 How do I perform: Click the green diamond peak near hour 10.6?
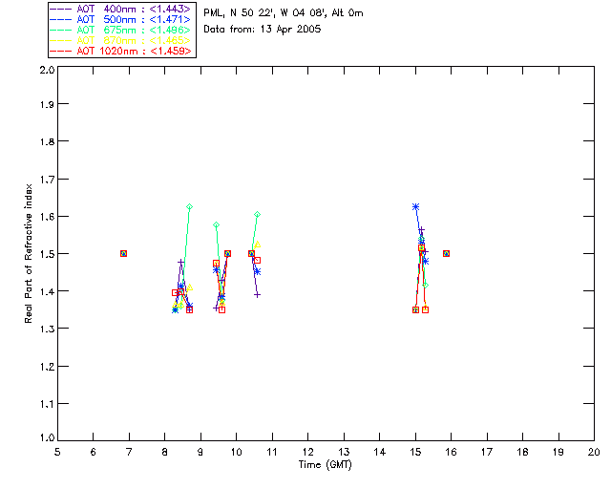coord(257,215)
